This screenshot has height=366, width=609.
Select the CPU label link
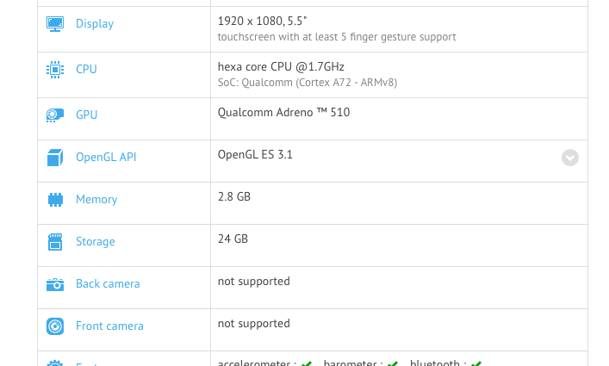pos(86,69)
